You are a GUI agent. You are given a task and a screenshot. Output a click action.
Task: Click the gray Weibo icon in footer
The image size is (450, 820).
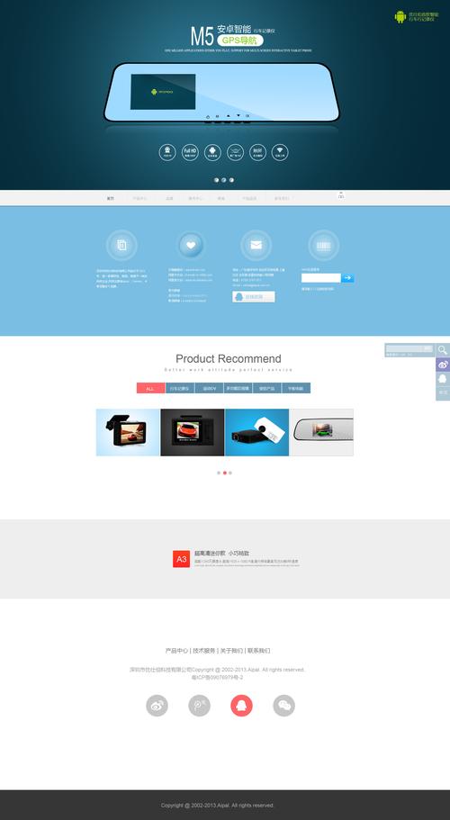[x=157, y=706]
